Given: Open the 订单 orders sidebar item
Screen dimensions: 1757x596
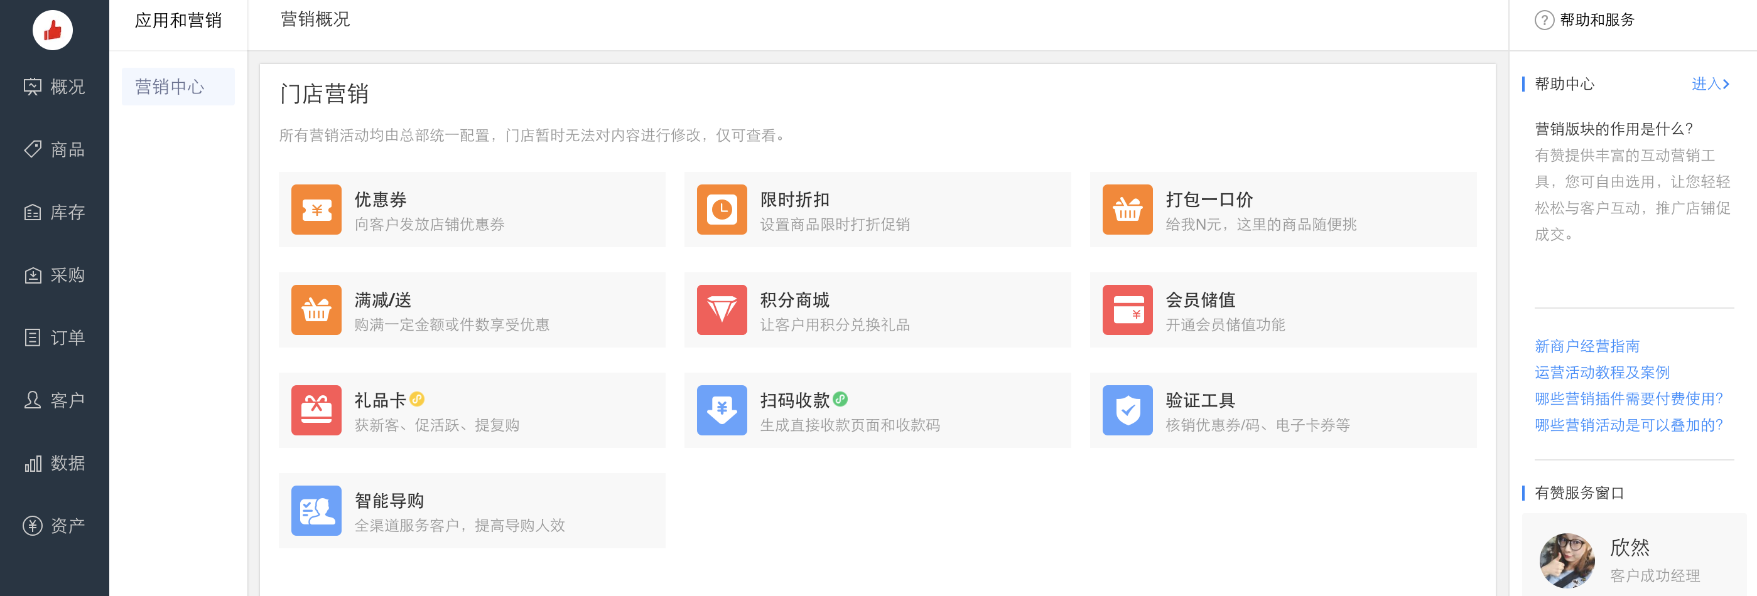Looking at the screenshot, I should pyautogui.click(x=55, y=337).
